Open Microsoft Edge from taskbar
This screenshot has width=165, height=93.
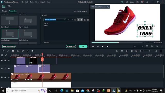(x=62, y=91)
